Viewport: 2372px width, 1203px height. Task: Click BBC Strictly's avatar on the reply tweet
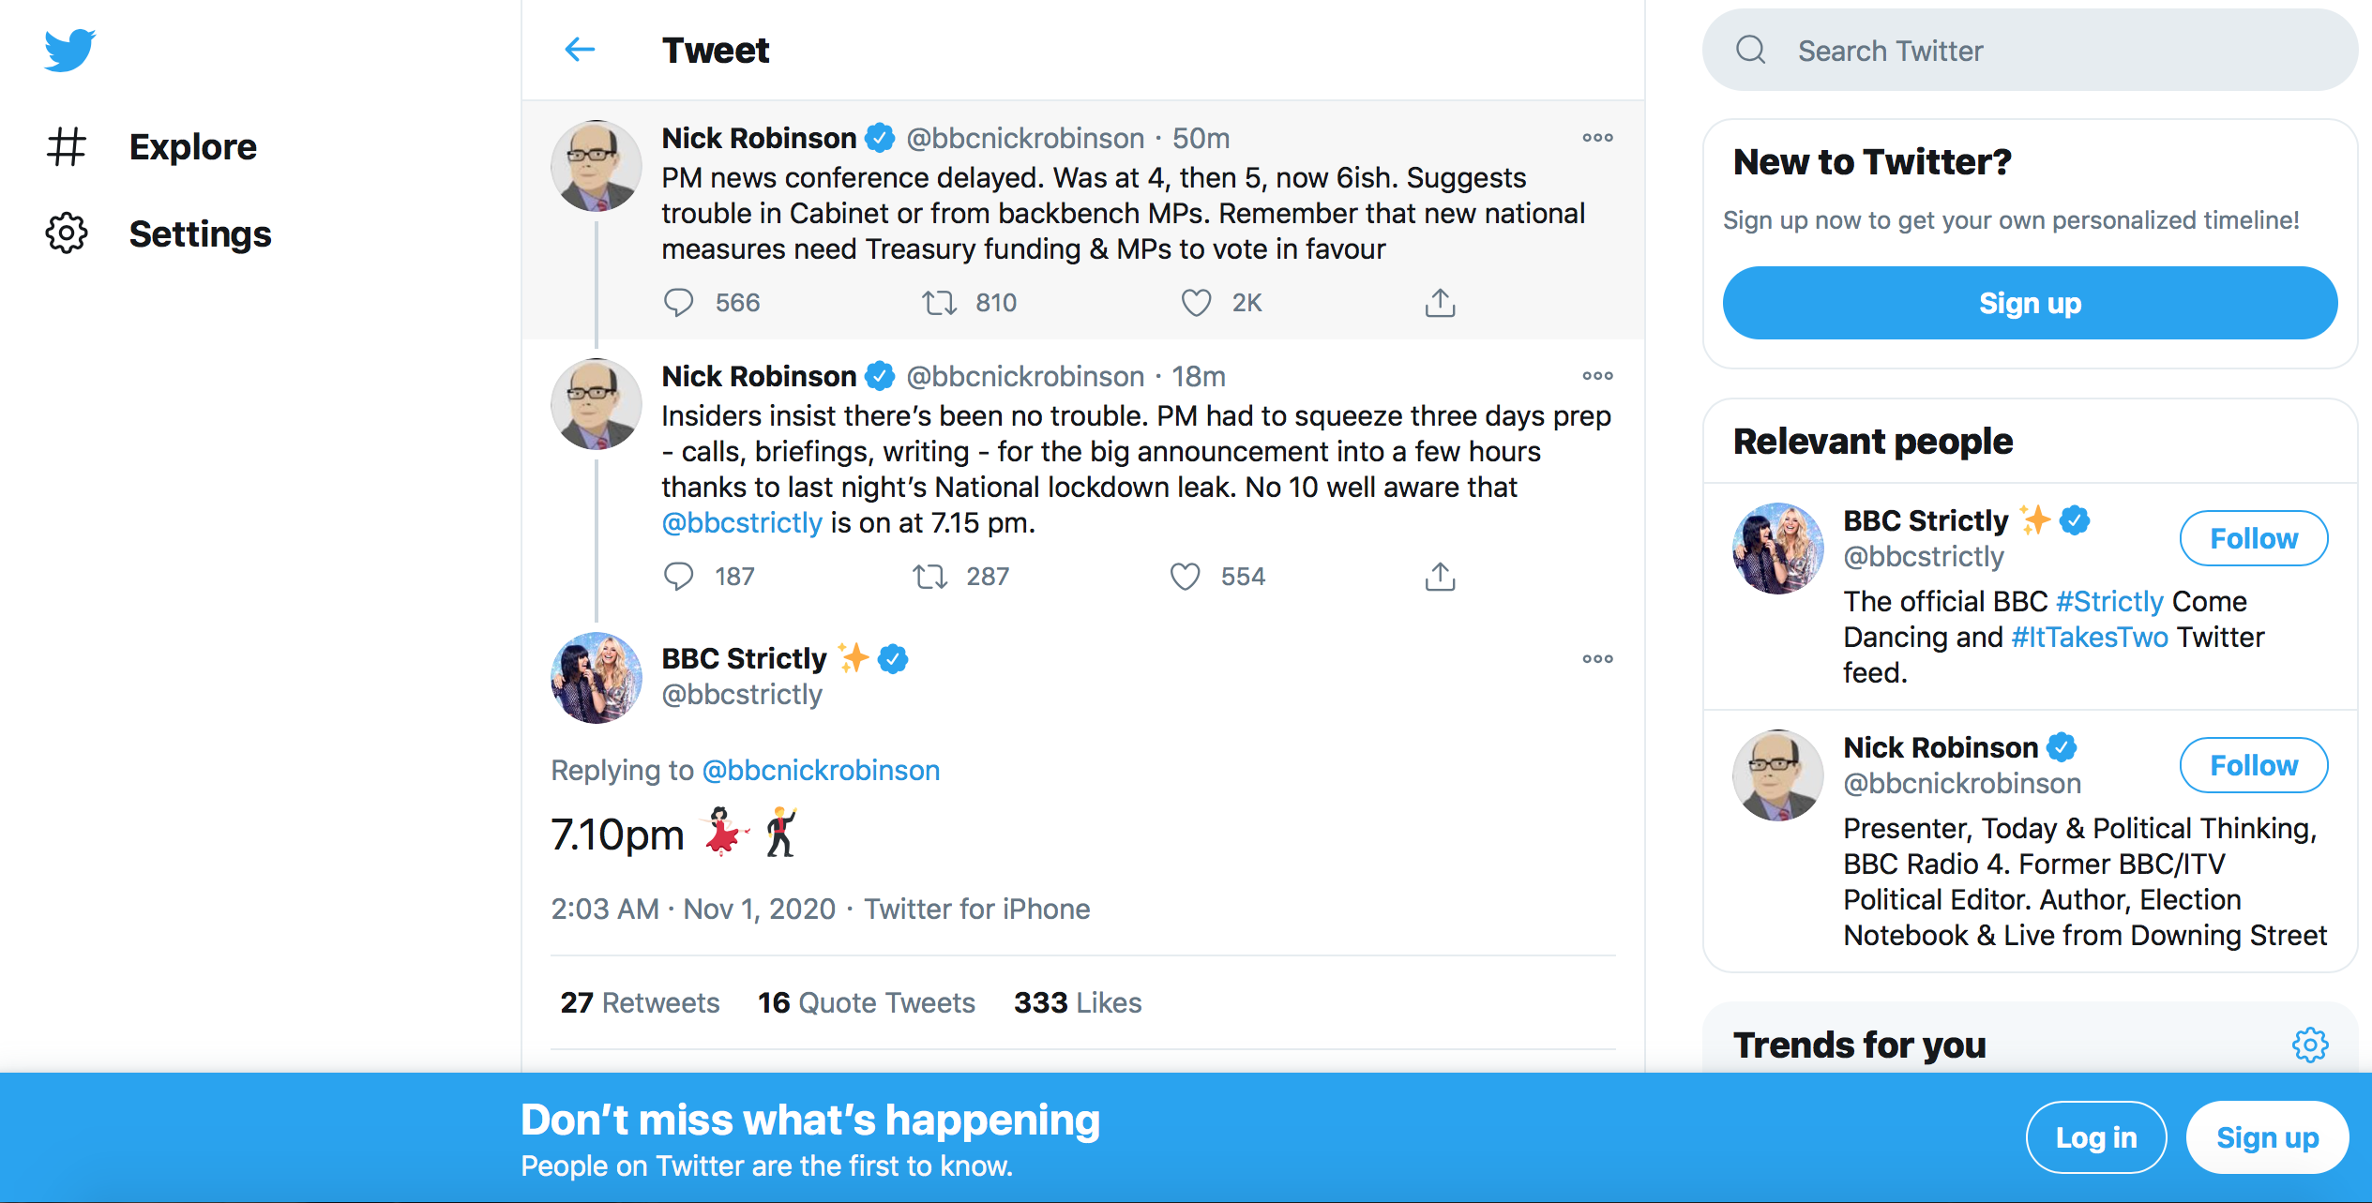(x=597, y=678)
